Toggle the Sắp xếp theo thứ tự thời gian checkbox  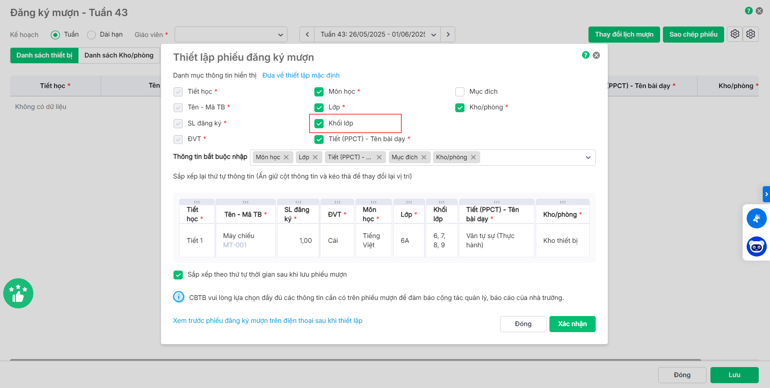point(178,275)
